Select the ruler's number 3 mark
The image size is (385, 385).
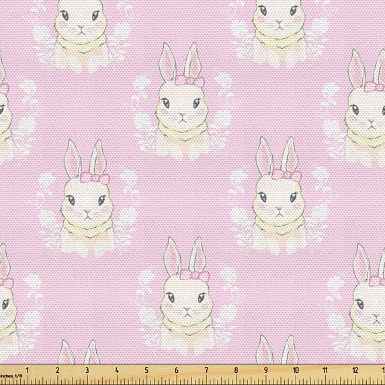[87, 370]
